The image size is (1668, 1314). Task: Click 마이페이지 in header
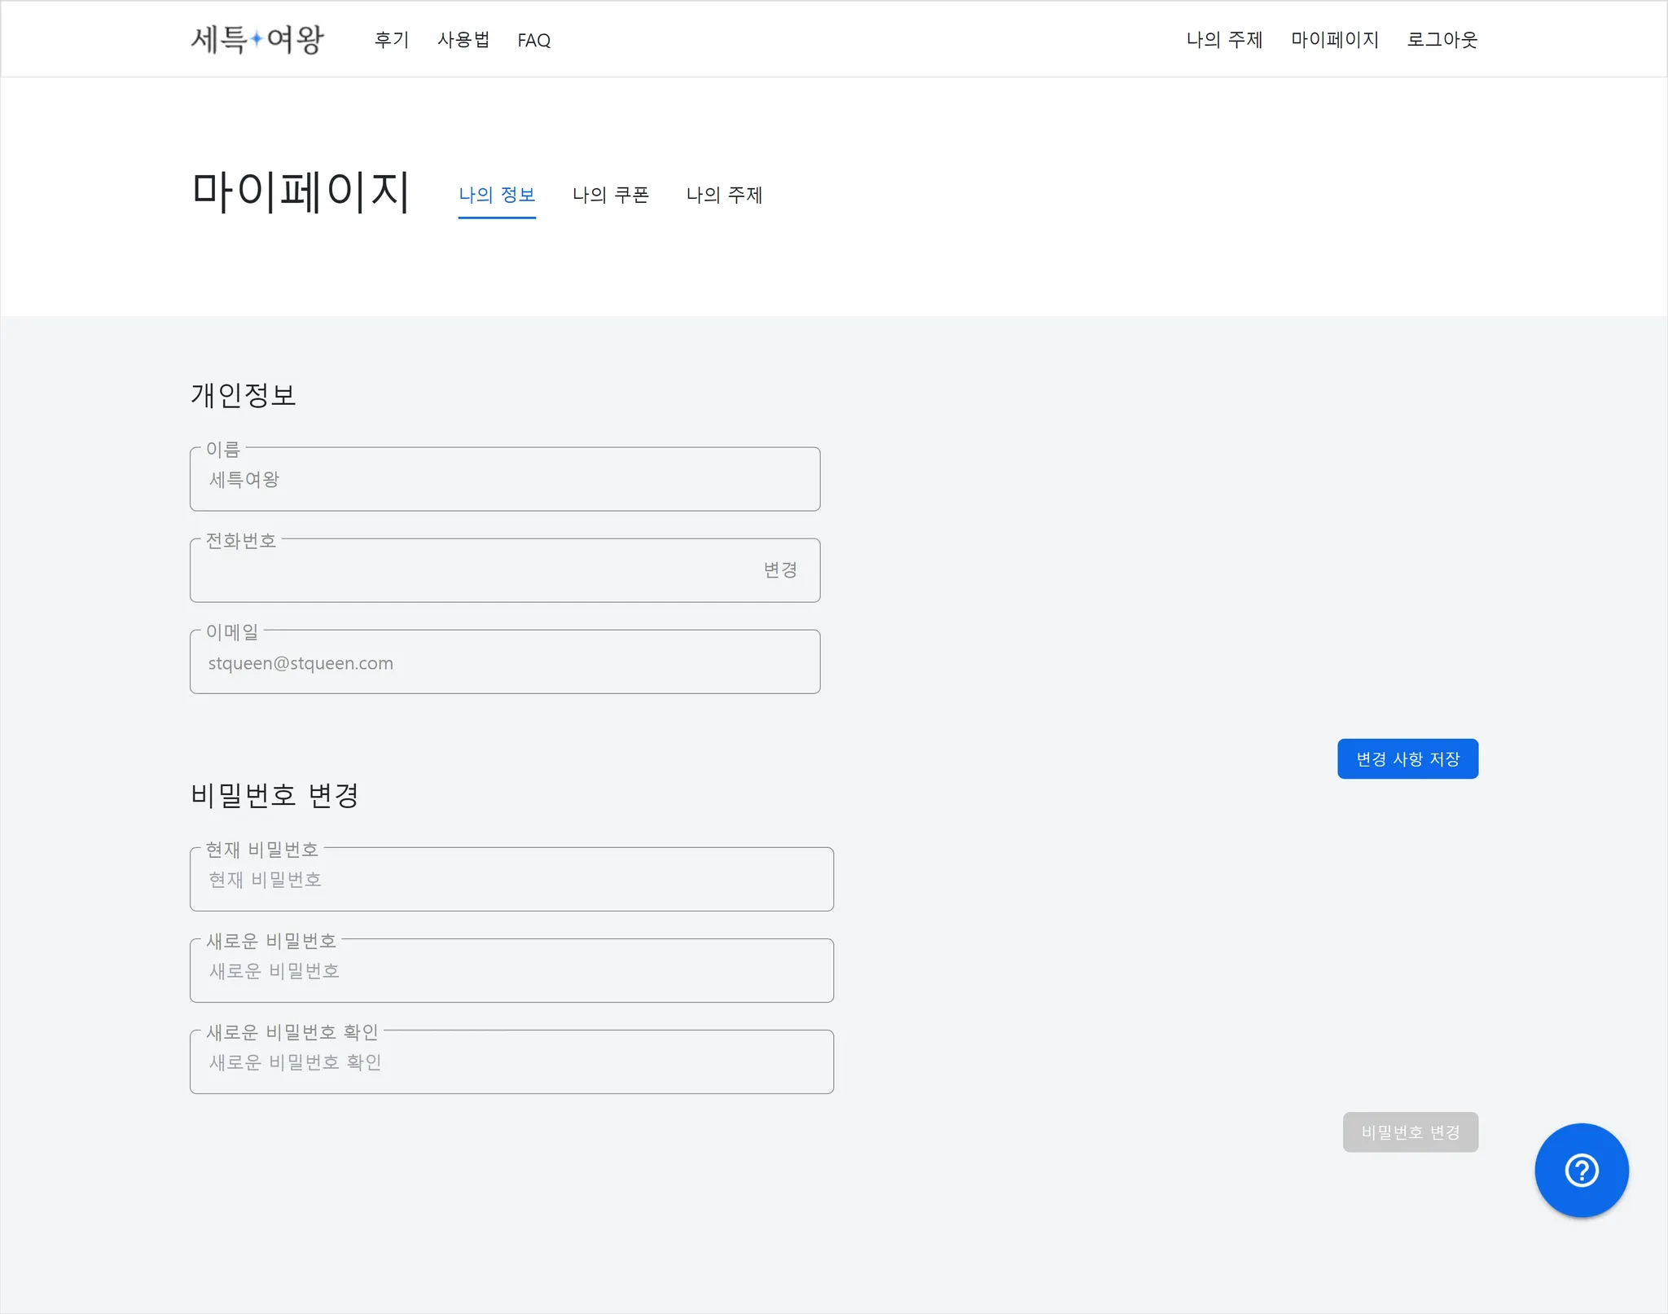tap(1334, 40)
